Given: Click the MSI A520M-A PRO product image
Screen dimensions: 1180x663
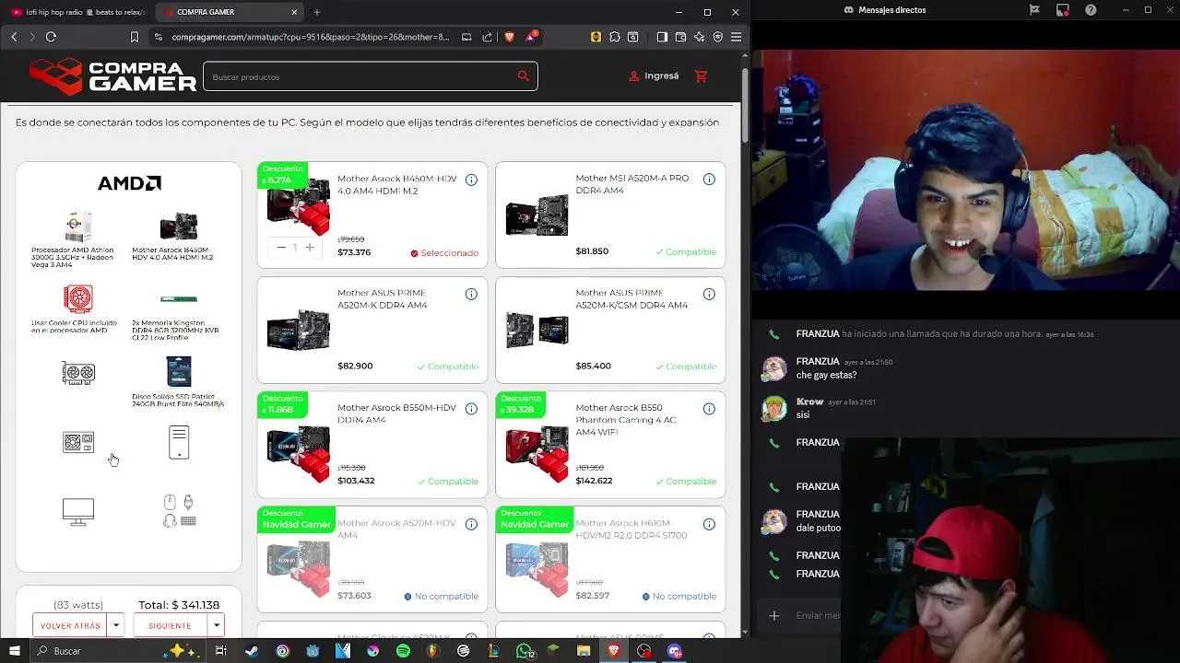Looking at the screenshot, I should point(537,215).
